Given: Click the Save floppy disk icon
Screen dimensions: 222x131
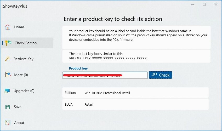Looking at the screenshot, I should [x=8, y=107].
